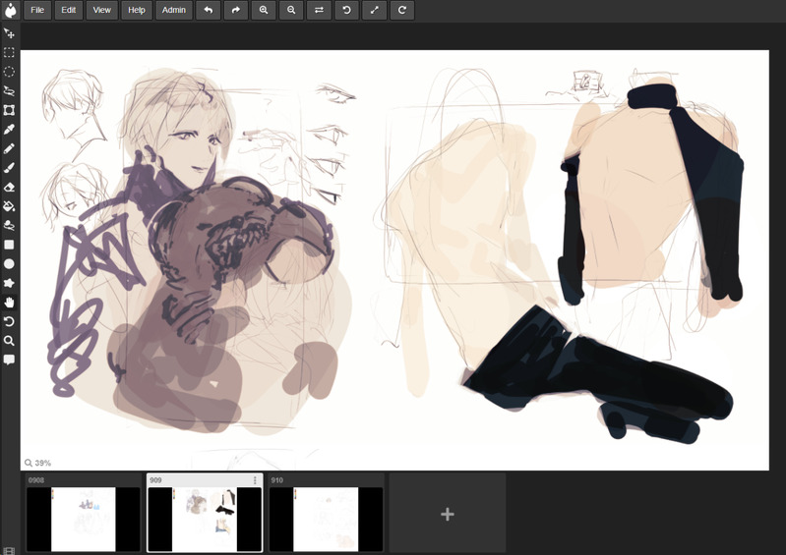Select the Eraser tool
This screenshot has width=786, height=555.
[x=9, y=188]
